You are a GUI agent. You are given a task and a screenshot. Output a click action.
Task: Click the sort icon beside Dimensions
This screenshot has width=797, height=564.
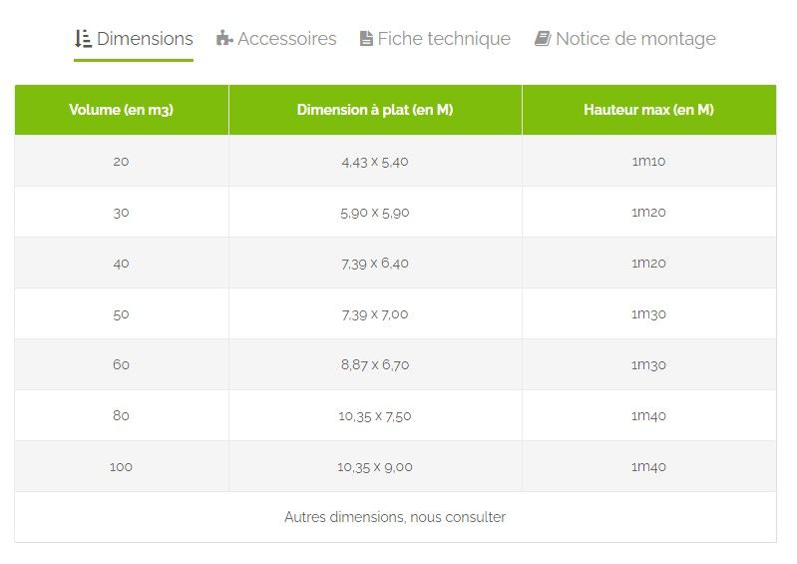point(83,39)
